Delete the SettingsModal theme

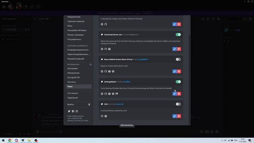coord(179,94)
